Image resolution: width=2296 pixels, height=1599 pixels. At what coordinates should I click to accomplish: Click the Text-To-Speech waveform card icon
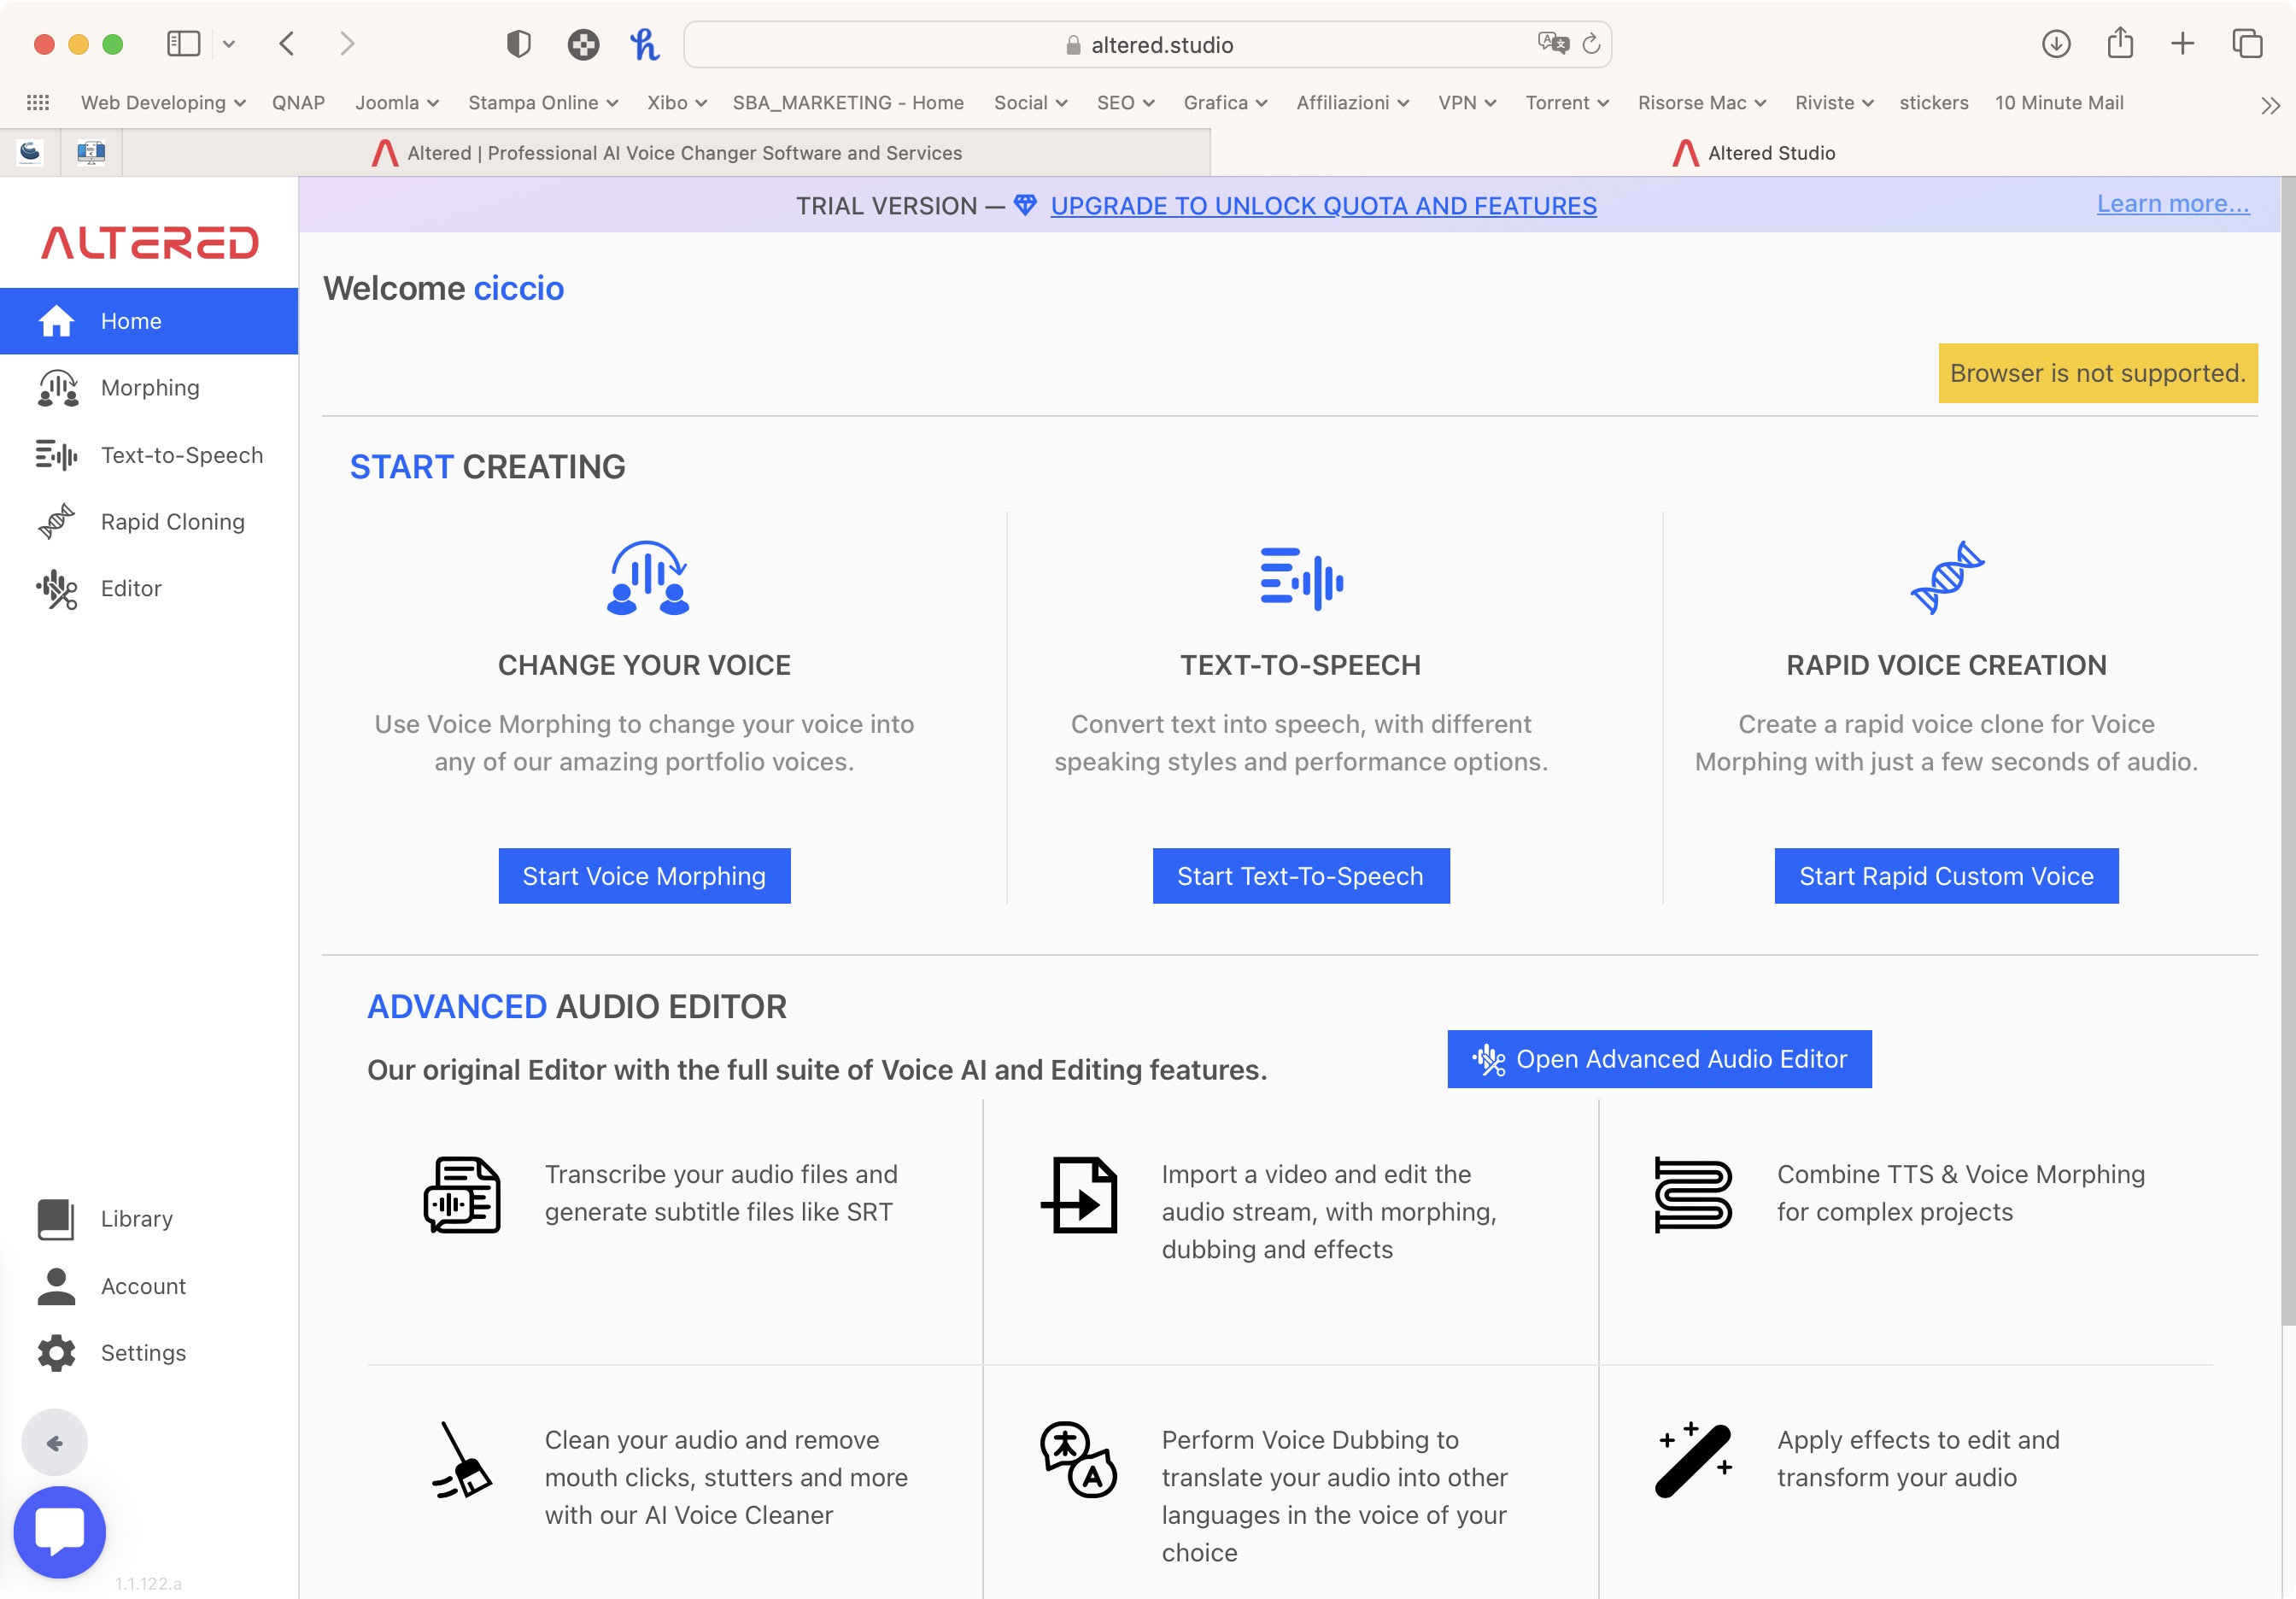pyautogui.click(x=1301, y=578)
